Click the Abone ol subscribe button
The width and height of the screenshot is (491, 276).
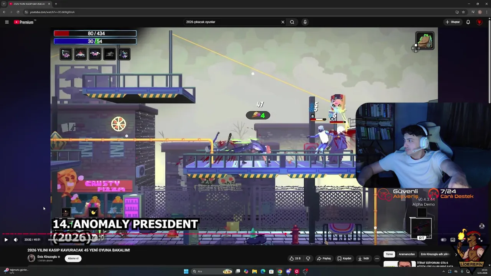(73, 258)
